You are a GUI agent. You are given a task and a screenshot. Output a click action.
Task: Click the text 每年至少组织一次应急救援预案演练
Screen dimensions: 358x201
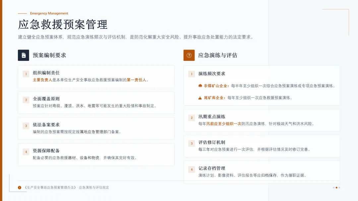pos(260,98)
